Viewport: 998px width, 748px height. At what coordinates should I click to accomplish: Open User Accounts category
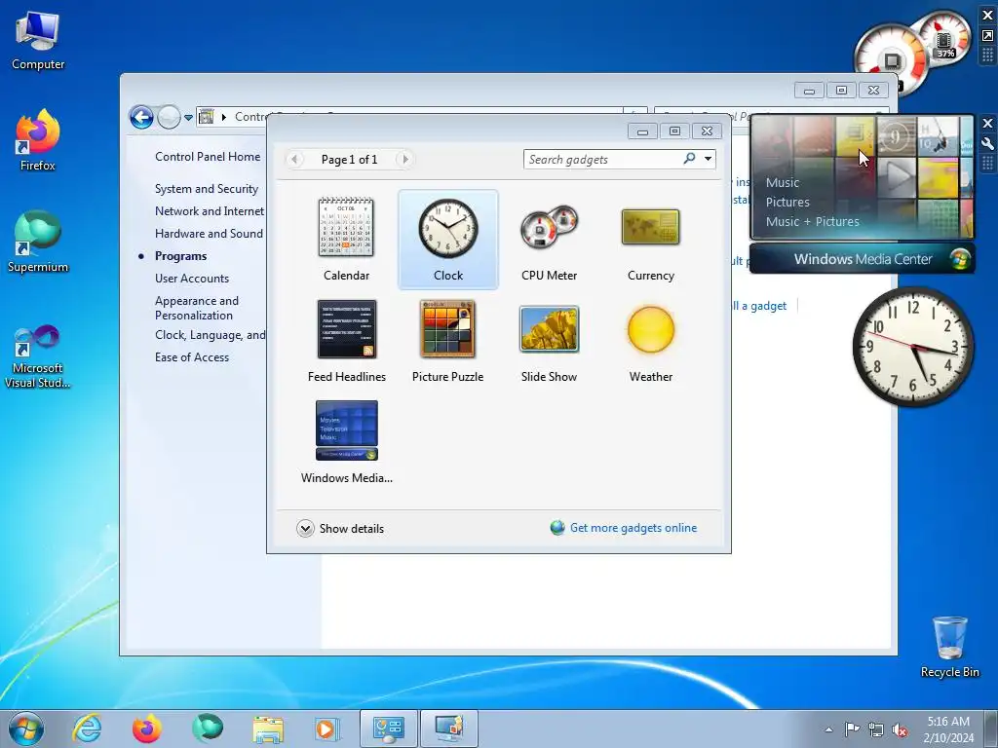[x=192, y=278]
